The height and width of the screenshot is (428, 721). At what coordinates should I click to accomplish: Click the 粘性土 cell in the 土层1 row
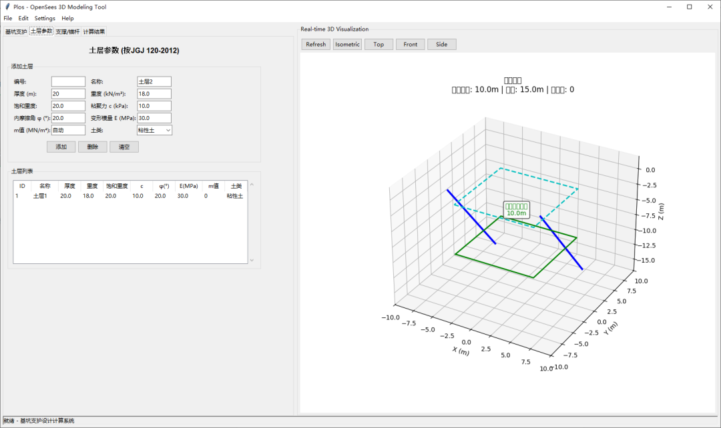click(235, 196)
